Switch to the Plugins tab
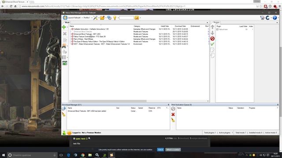Viewport: 282px width, 158px height. (216, 22)
